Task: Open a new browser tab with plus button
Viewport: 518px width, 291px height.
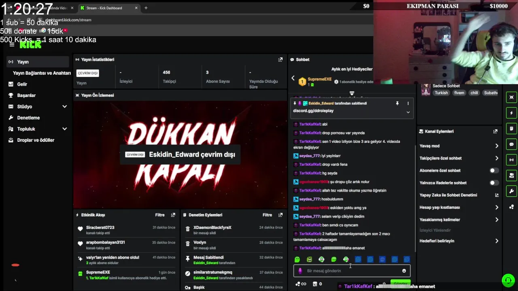Action: 146,8
